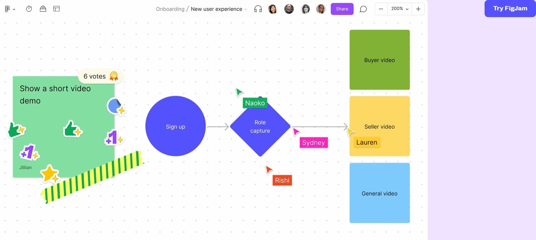Image resolution: width=536 pixels, height=240 pixels.
Task: Select the thumbs up sticker in sticky's center
Action: coord(72,129)
